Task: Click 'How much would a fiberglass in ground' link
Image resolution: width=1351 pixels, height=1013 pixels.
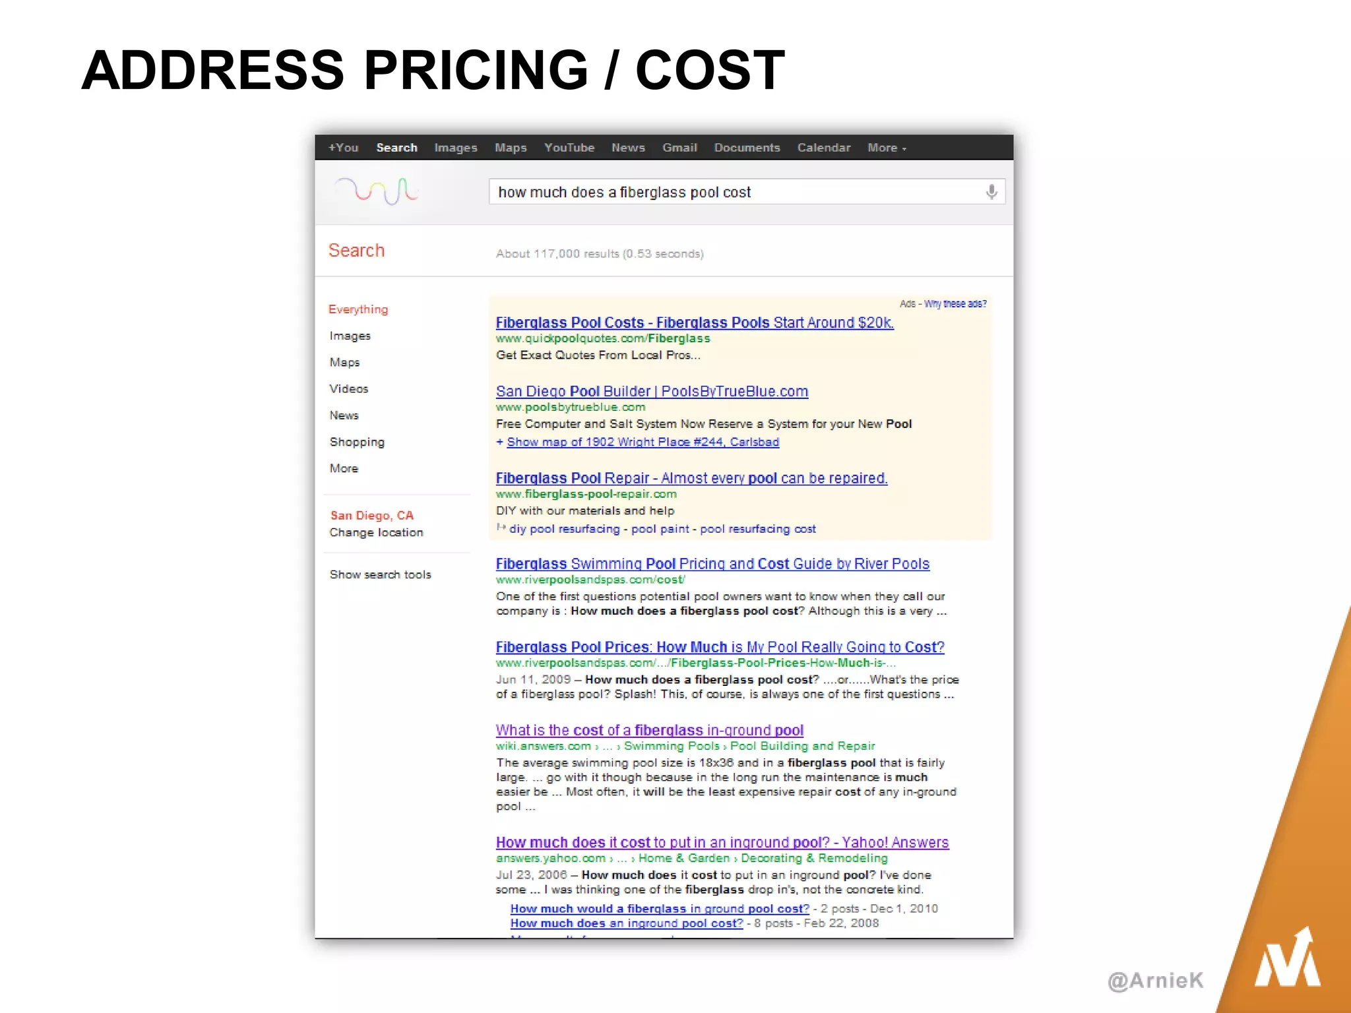Action: point(660,909)
